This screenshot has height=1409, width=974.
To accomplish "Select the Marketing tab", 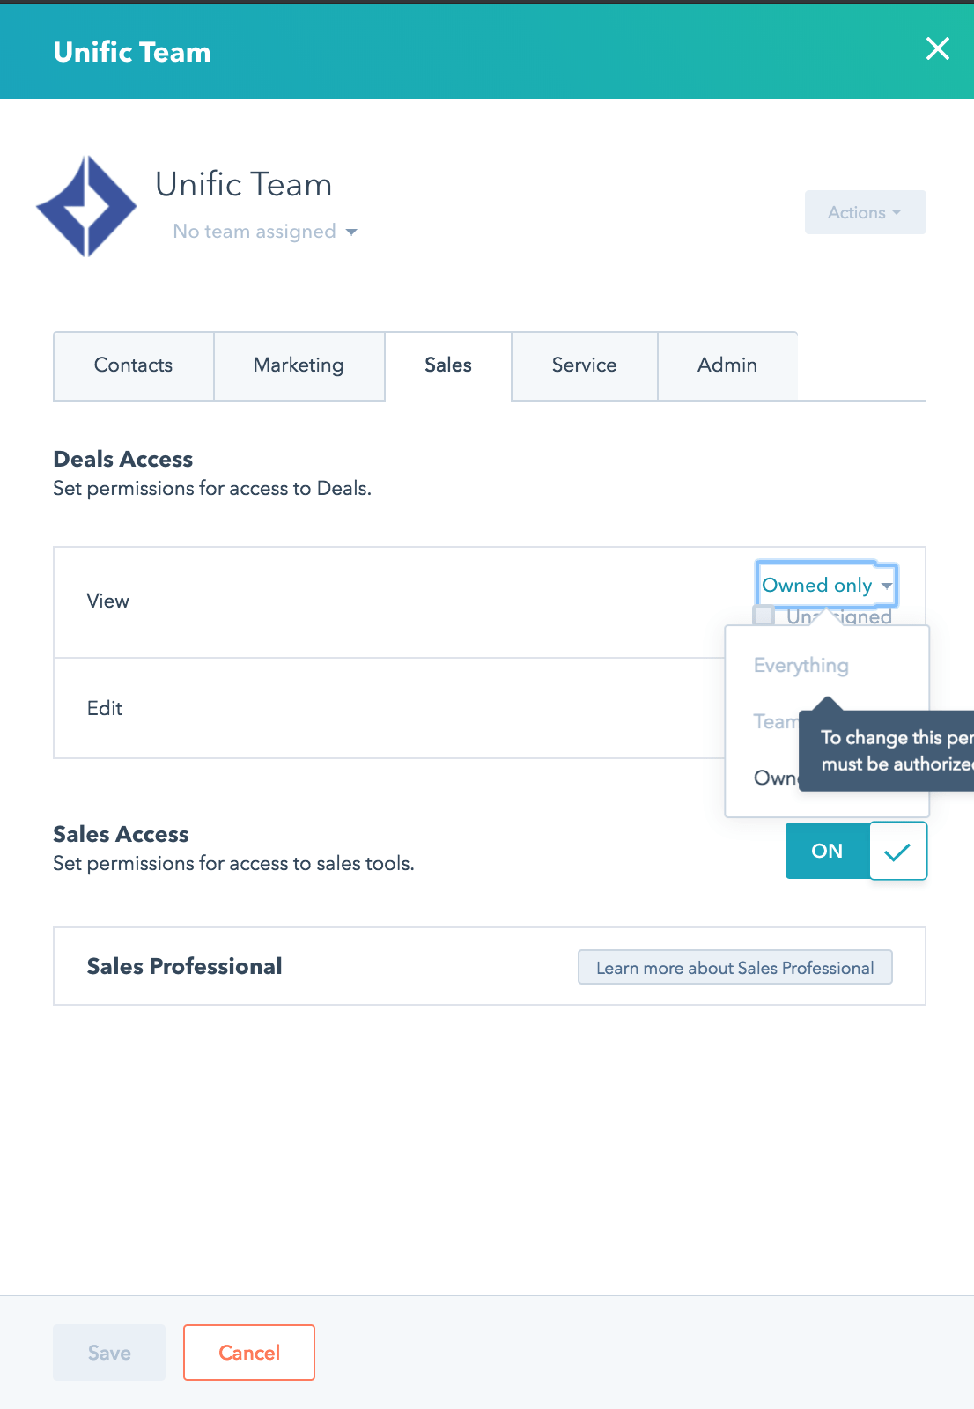I will pos(299,365).
